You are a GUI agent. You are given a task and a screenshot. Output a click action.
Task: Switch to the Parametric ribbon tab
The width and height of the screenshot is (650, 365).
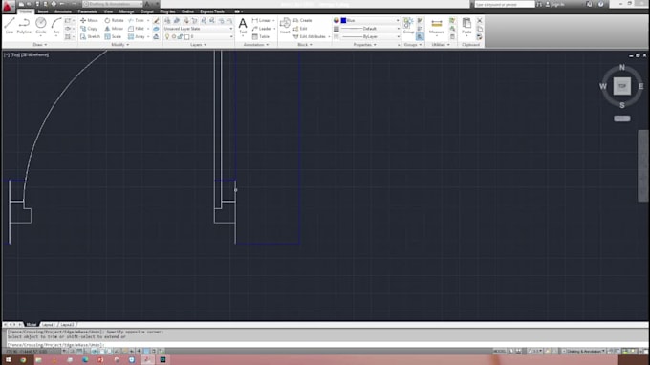88,11
